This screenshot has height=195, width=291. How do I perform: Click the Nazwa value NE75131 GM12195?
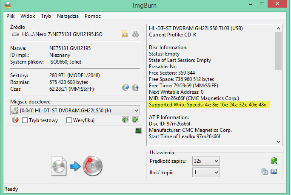(x=70, y=48)
